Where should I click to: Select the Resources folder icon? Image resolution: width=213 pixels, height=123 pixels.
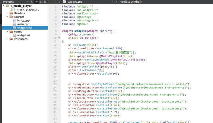coord(11,39)
